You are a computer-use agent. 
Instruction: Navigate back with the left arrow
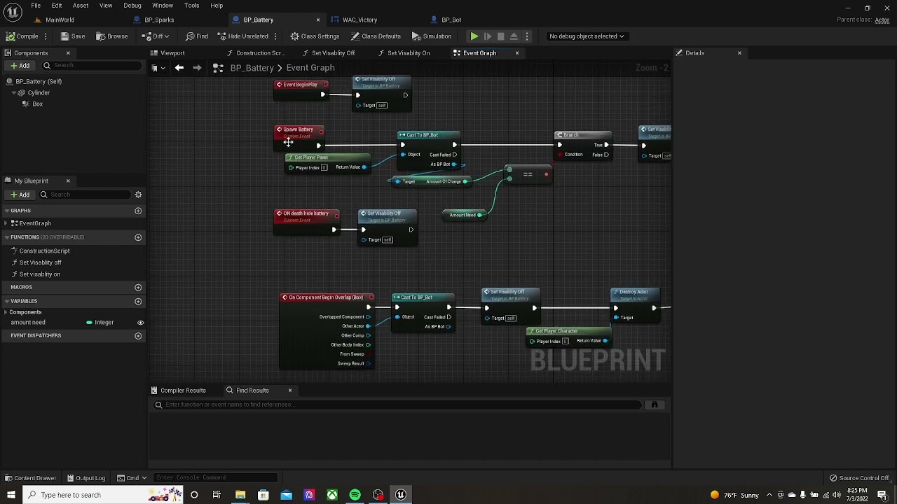click(179, 68)
